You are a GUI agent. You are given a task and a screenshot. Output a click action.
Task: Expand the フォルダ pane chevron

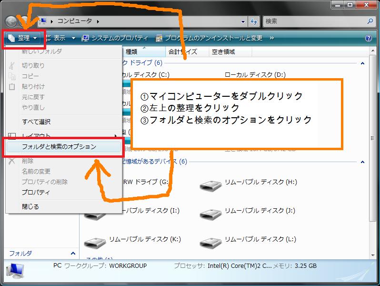point(73,254)
